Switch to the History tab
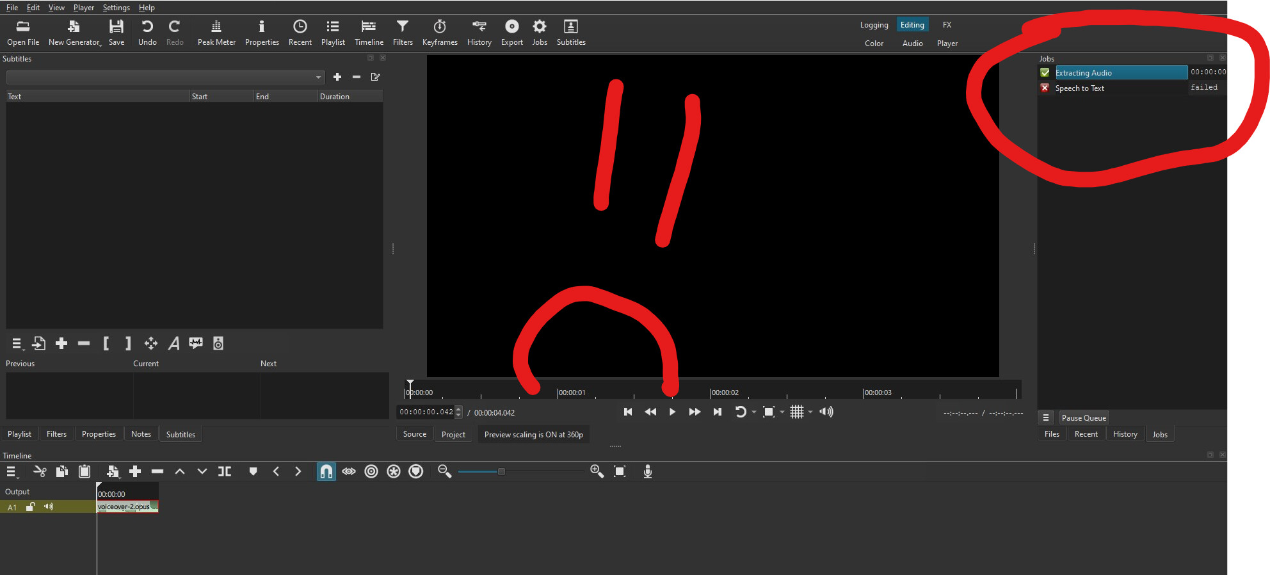This screenshot has width=1270, height=575. [1125, 434]
